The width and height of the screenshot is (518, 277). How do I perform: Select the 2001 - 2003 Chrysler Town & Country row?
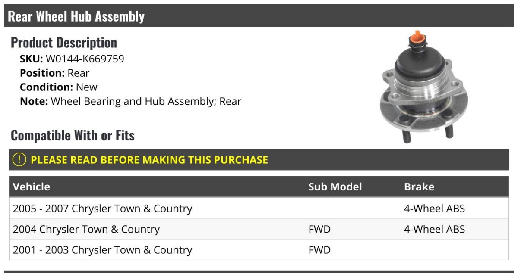102,250
